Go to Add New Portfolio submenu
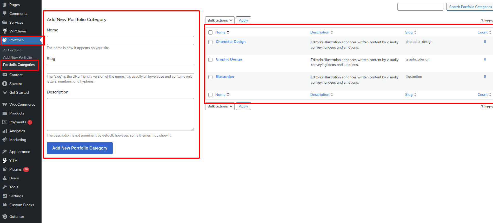 click(x=17, y=57)
